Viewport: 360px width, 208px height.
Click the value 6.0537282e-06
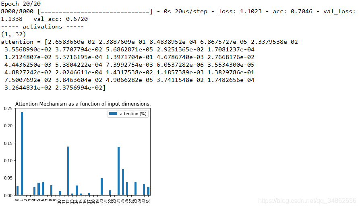pyautogui.click(x=180, y=65)
